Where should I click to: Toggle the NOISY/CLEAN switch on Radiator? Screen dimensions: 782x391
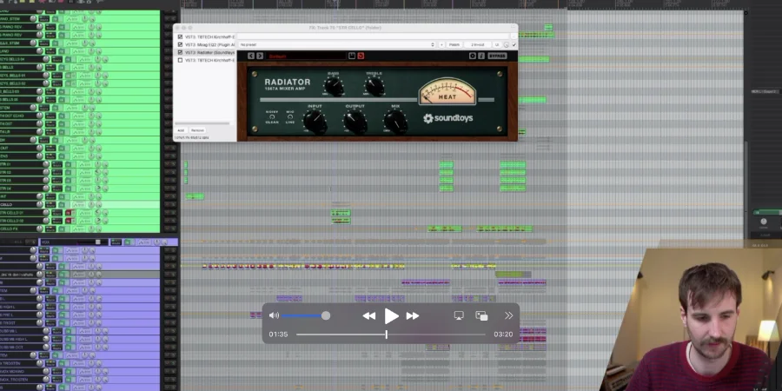[272, 116]
